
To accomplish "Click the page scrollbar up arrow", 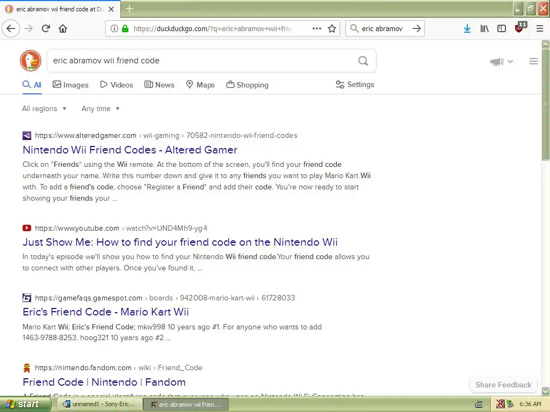I will (x=546, y=44).
